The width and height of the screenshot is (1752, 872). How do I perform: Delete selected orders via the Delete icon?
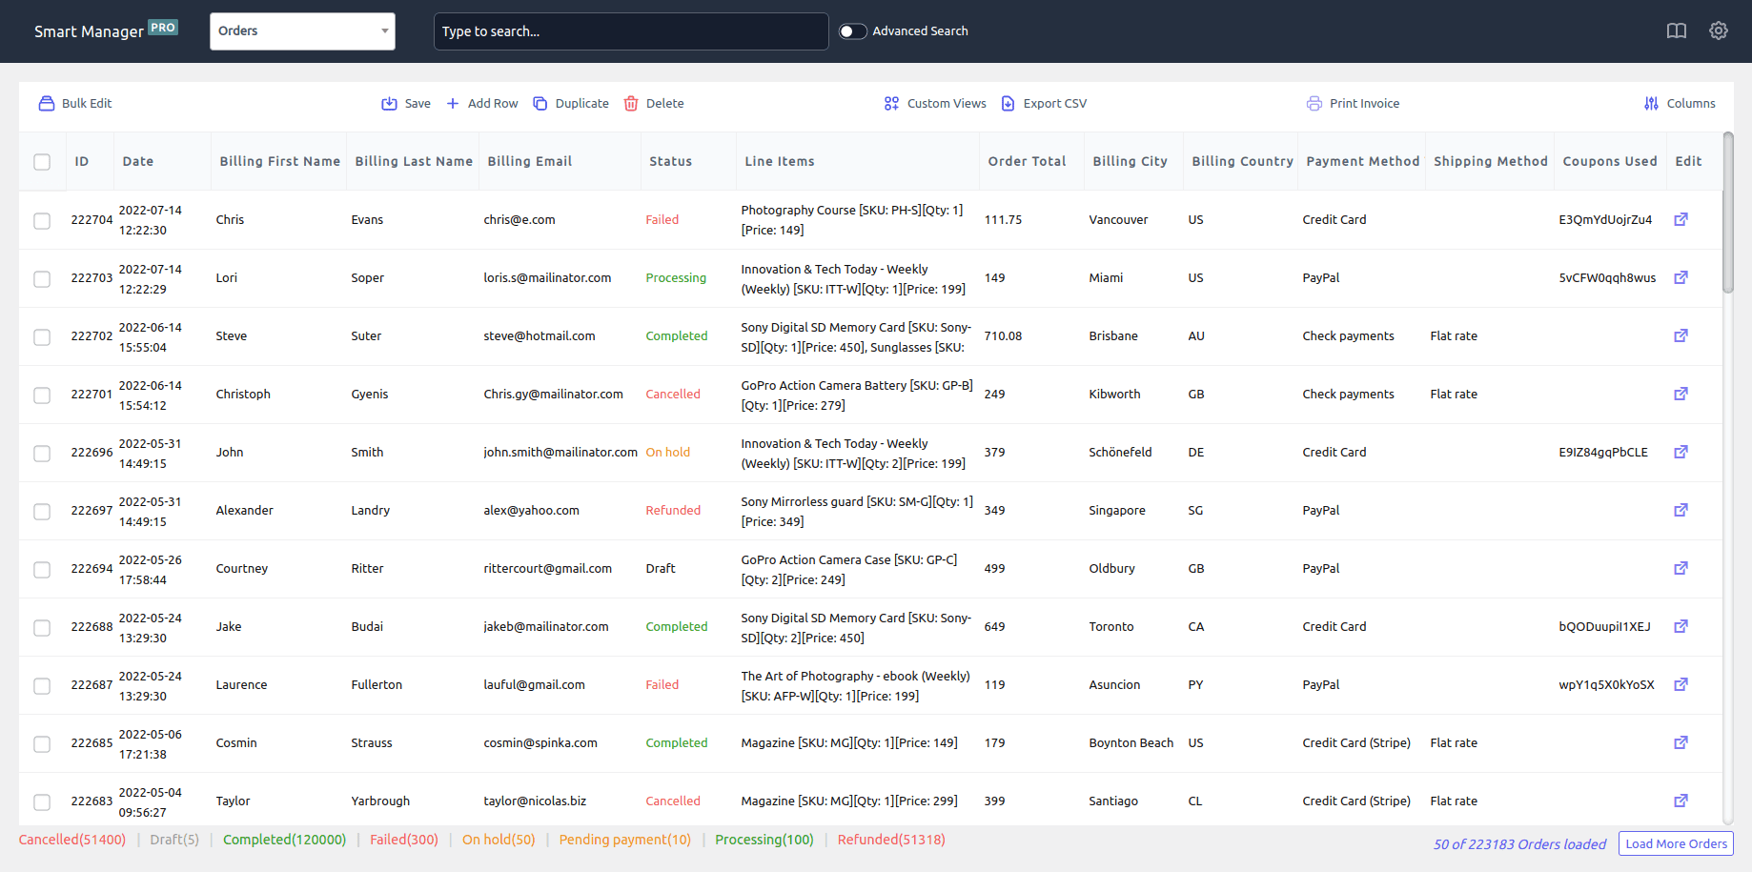coord(653,103)
